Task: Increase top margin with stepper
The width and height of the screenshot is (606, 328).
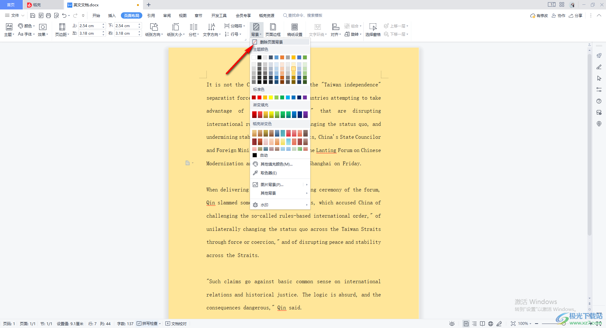Action: (104, 24)
